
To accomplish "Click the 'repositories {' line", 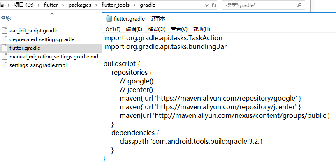I will click(132, 72).
